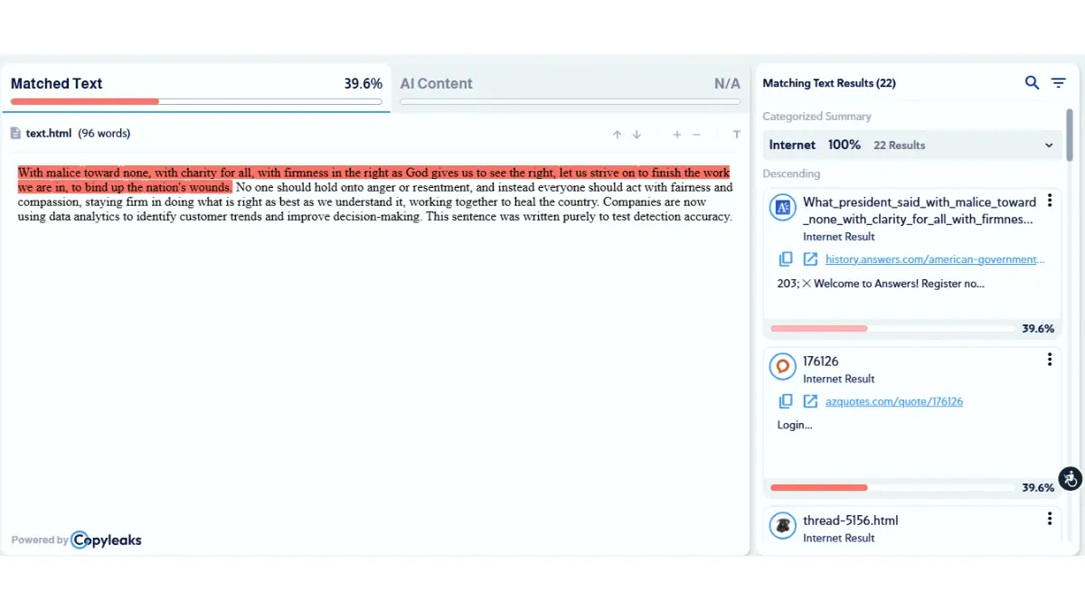Click the 'Login...' snippet text

[795, 426]
